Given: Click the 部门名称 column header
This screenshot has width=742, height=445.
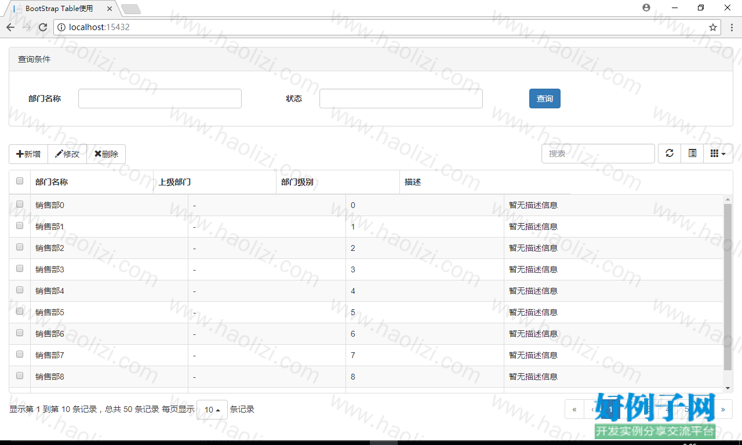Looking at the screenshot, I should click(x=92, y=182).
